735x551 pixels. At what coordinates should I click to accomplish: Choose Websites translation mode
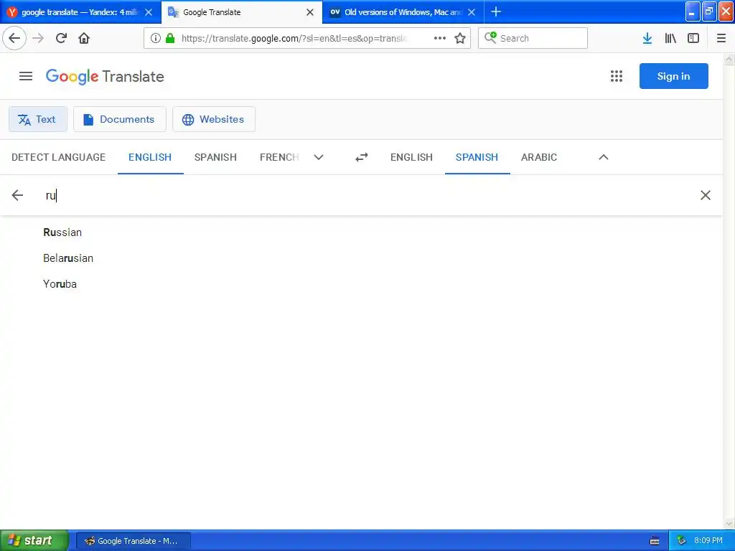(214, 119)
